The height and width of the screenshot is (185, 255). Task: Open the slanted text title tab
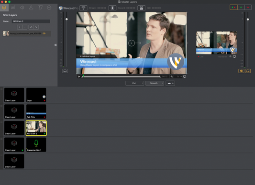(40, 8)
